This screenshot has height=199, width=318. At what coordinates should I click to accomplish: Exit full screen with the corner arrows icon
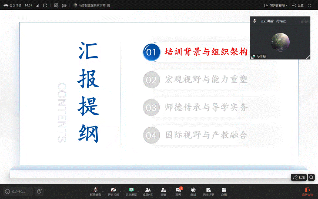tap(309, 5)
